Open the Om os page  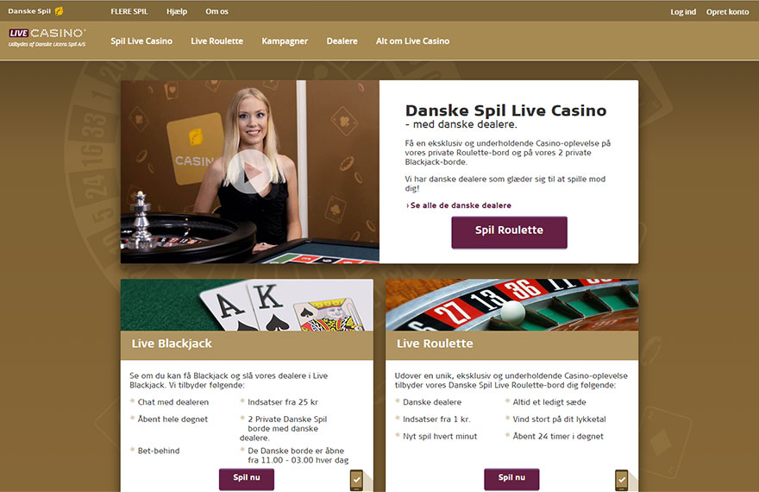coord(216,11)
